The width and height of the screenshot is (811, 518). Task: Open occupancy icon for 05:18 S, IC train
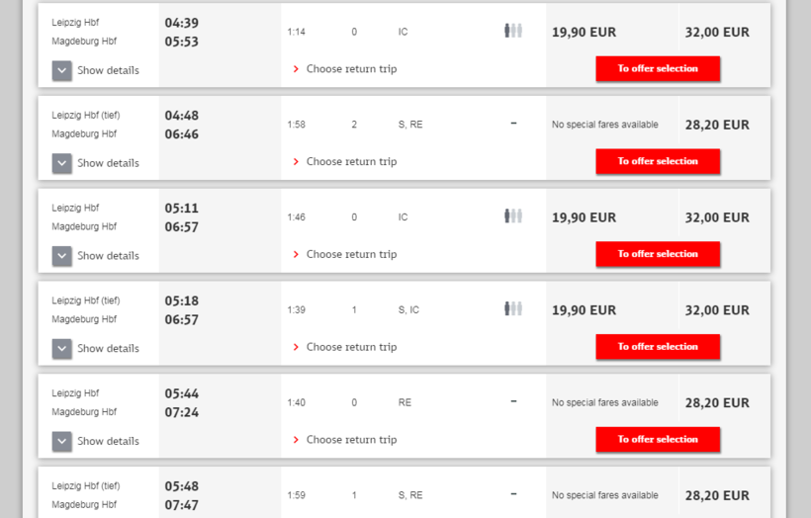(512, 309)
